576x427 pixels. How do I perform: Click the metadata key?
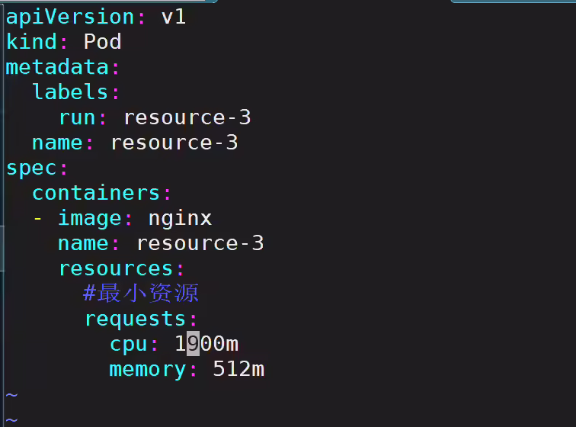pyautogui.click(x=57, y=67)
